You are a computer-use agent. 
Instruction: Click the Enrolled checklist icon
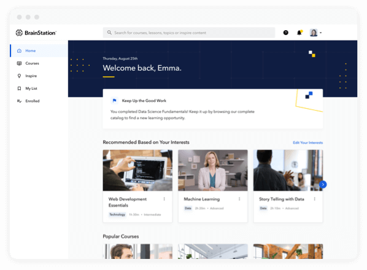pyautogui.click(x=19, y=101)
